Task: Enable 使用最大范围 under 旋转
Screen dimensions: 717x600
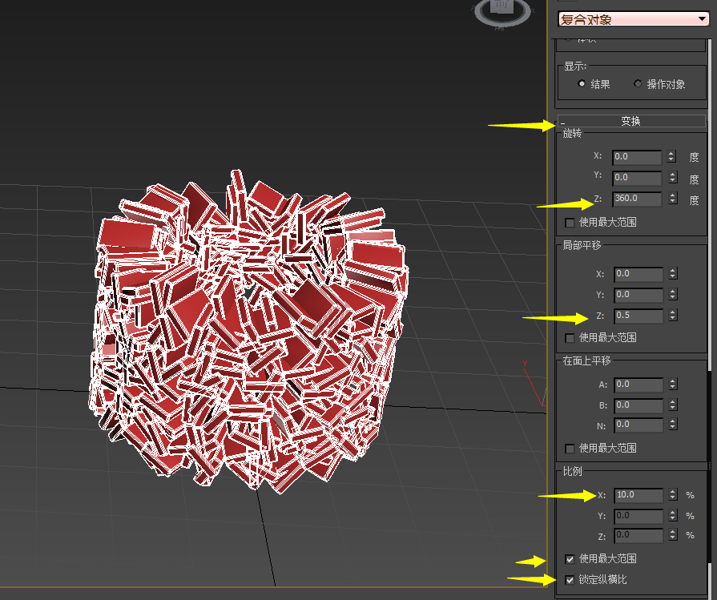Action: (570, 223)
